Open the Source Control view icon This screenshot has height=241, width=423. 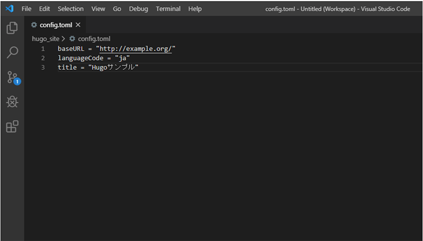pyautogui.click(x=13, y=78)
